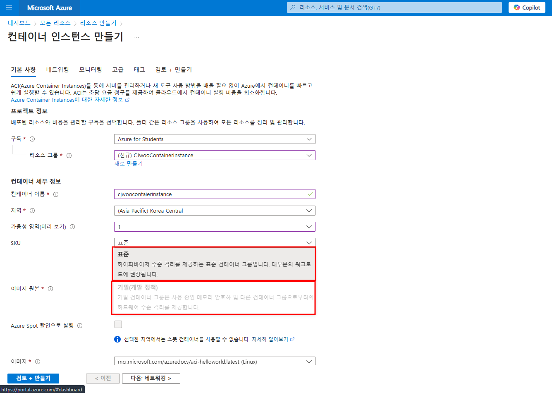Navigate to 모든 리소스 breadcrumb
This screenshot has height=393, width=552.
55,23
